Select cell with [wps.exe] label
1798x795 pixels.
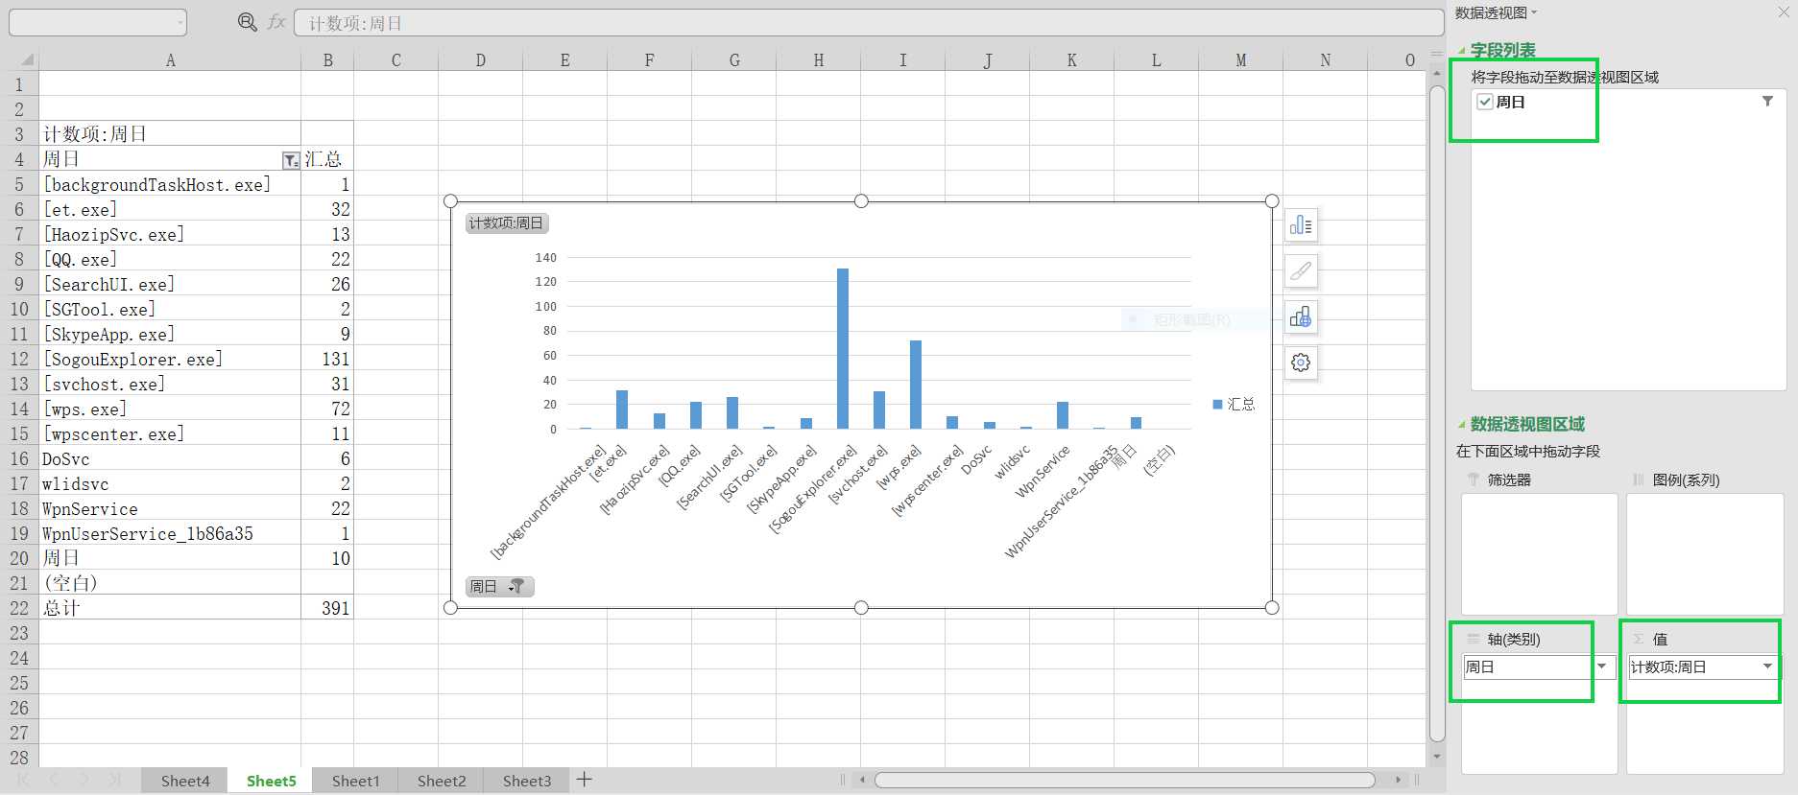click(170, 409)
